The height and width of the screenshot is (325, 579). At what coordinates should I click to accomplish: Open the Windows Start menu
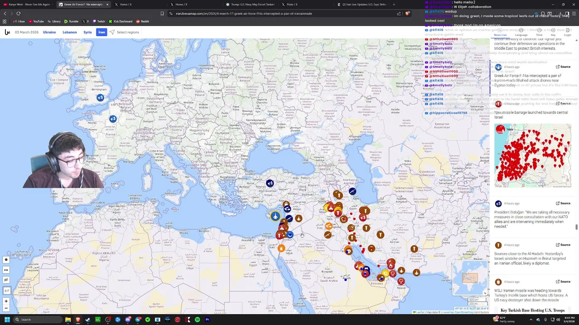click(7, 320)
